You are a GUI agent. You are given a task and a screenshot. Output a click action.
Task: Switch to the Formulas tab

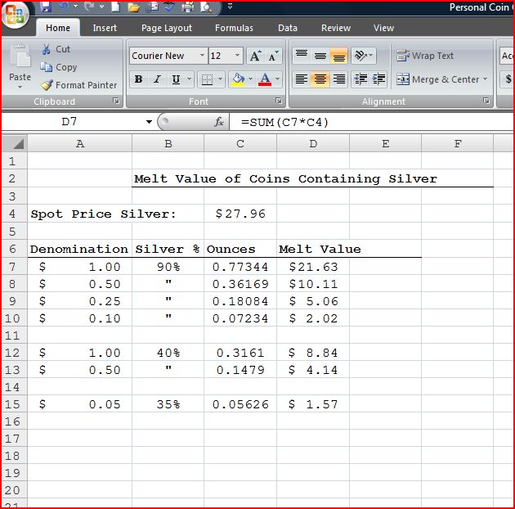click(x=234, y=28)
